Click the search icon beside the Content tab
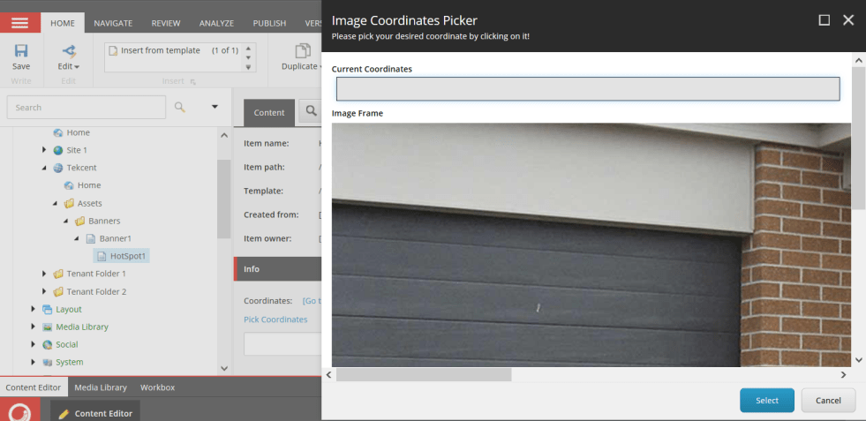866x421 pixels. pos(311,112)
